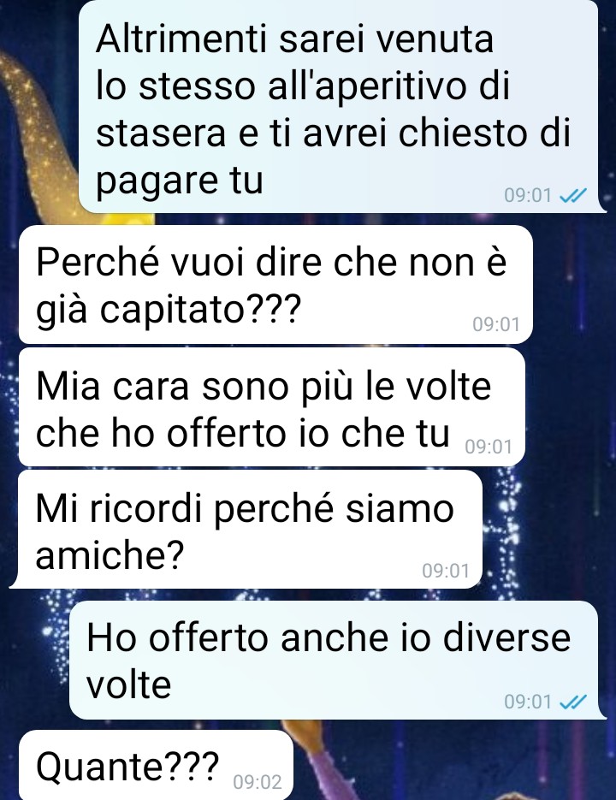Click the word 'amiche?' in the received message
Image resolution: width=616 pixels, height=800 pixels.
[110, 554]
